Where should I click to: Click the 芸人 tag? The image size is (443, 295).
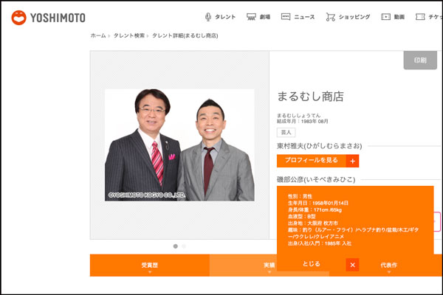286,133
